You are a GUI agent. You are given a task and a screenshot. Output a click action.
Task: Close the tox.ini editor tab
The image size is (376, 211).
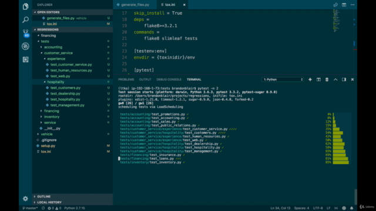[184, 5]
